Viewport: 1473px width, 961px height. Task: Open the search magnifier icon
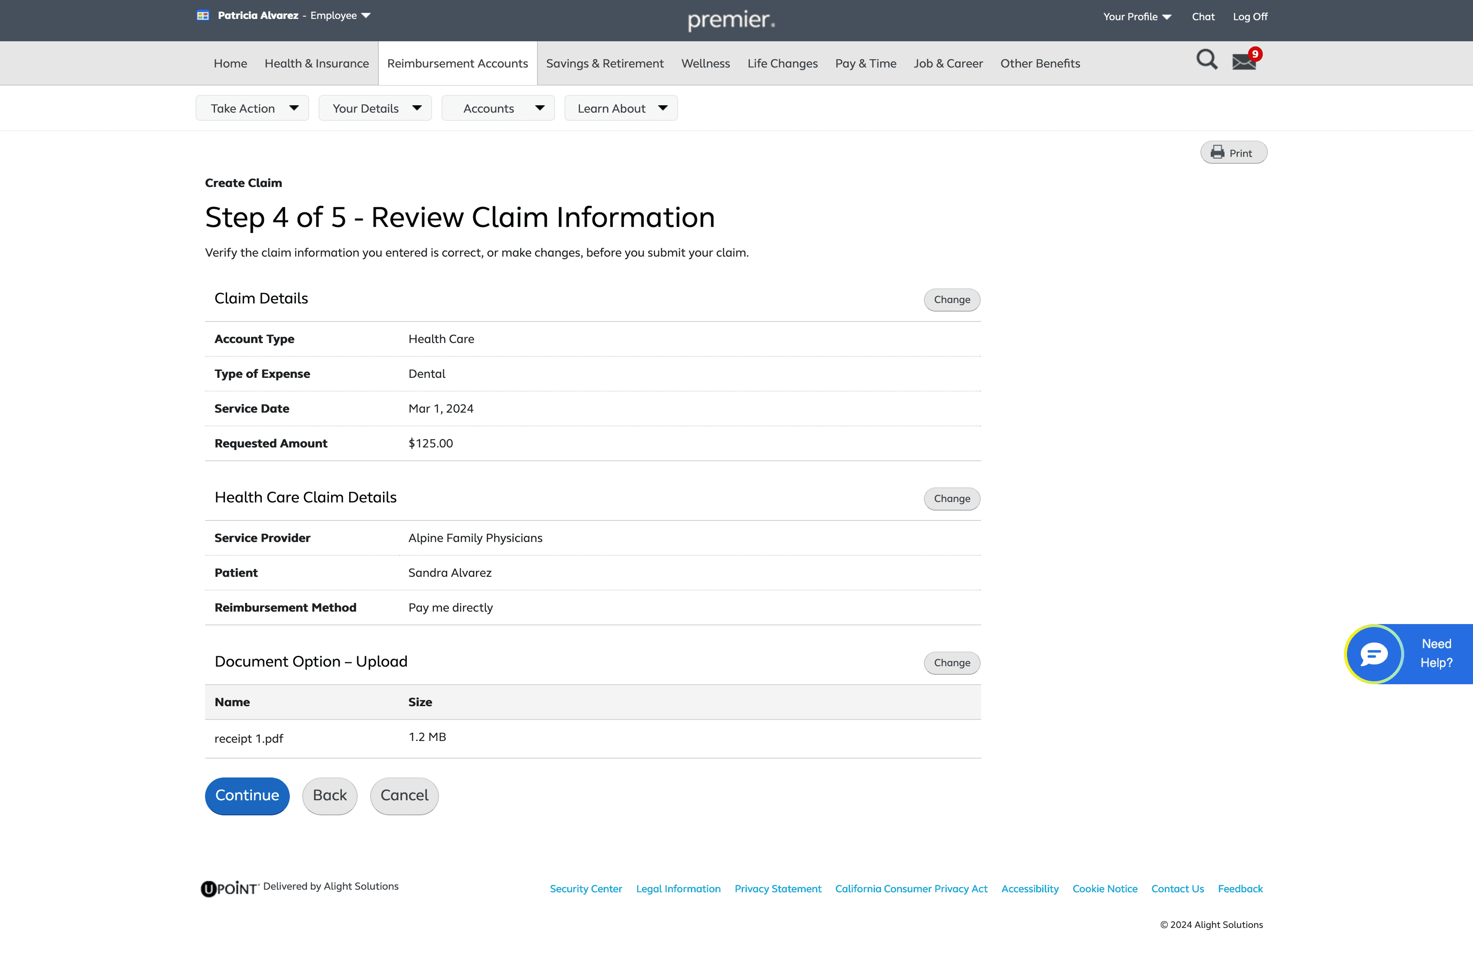(x=1206, y=60)
